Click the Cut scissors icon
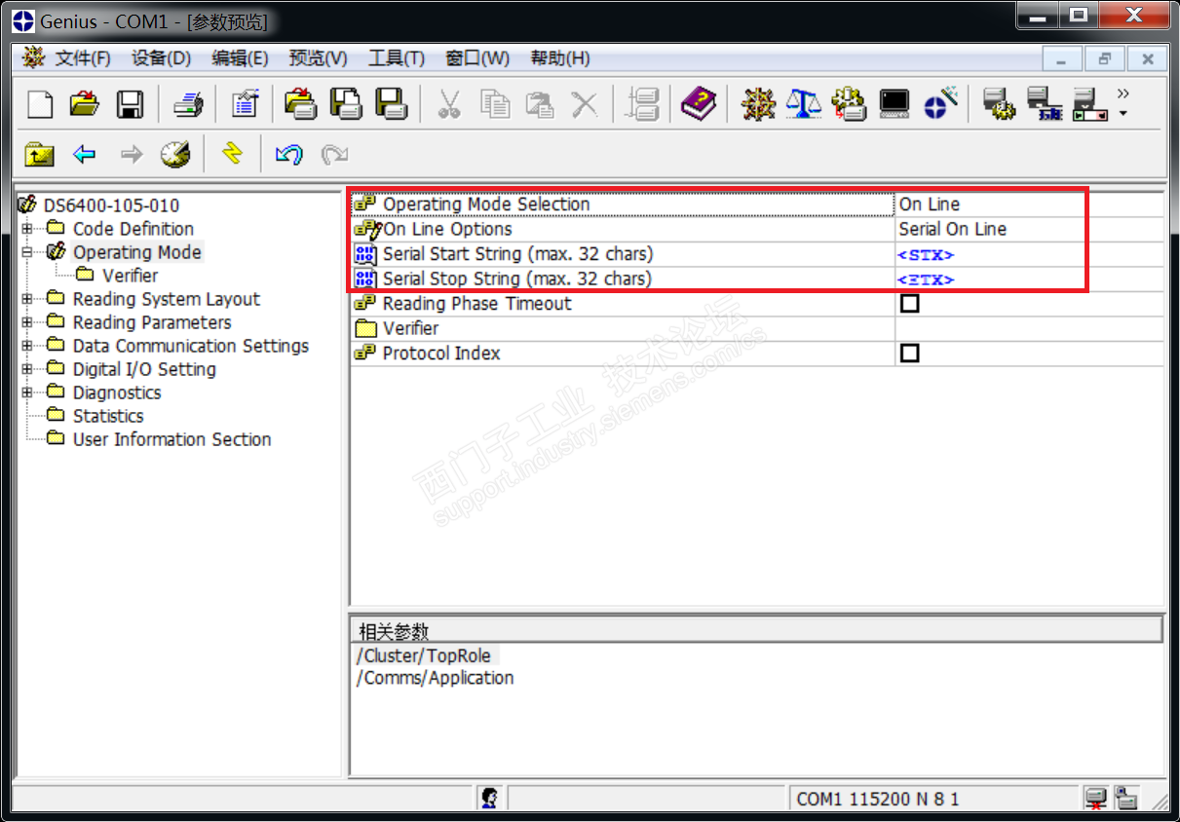Screen dimensions: 1180x822 pyautogui.click(x=449, y=103)
